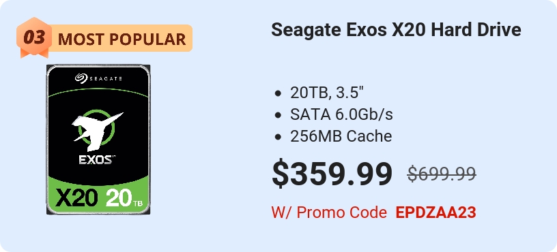Click the Seagate Exos X20 Hard Drive title

point(396,30)
